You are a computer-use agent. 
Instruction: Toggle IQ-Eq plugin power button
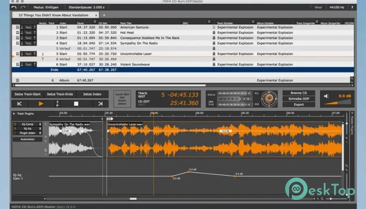click(x=15, y=129)
